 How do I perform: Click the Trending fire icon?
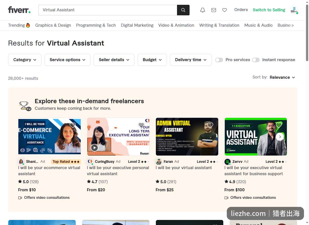coord(28,25)
